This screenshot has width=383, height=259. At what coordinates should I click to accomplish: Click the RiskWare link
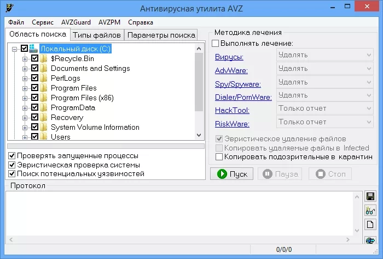[x=232, y=124]
